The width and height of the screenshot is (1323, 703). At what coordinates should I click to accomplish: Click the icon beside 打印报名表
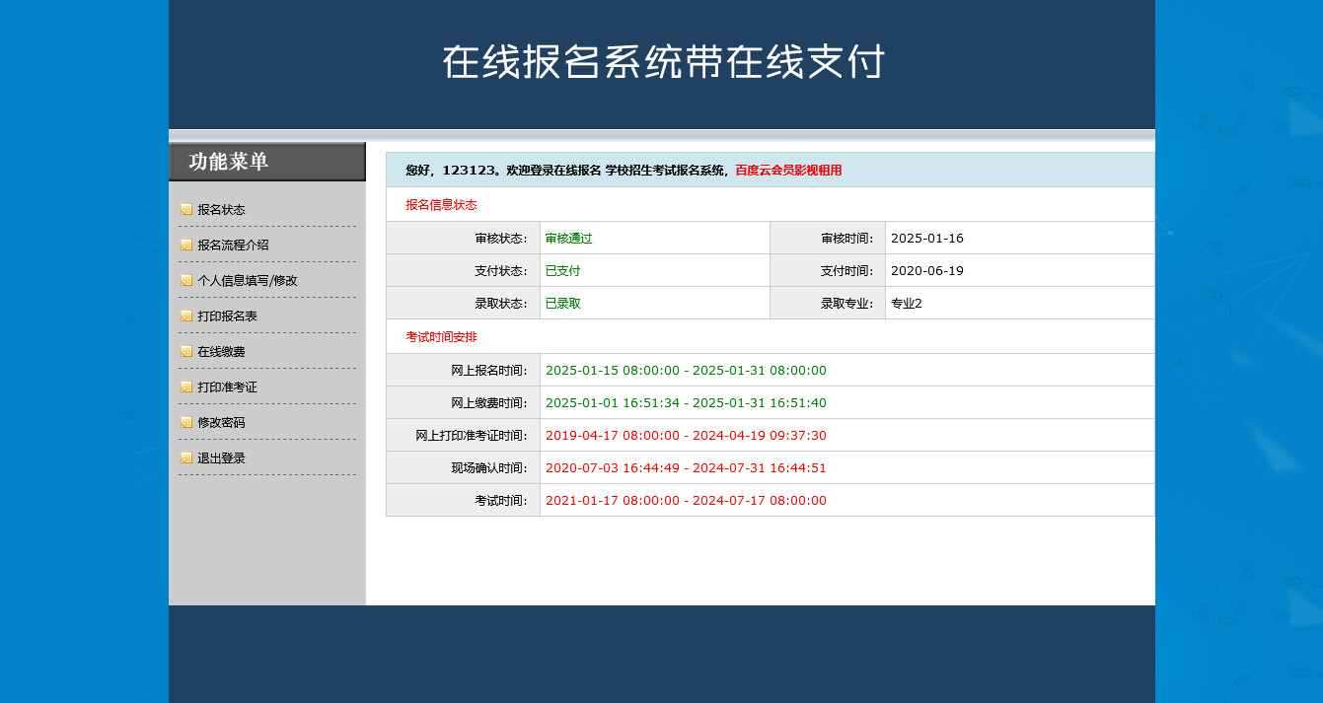pyautogui.click(x=186, y=316)
